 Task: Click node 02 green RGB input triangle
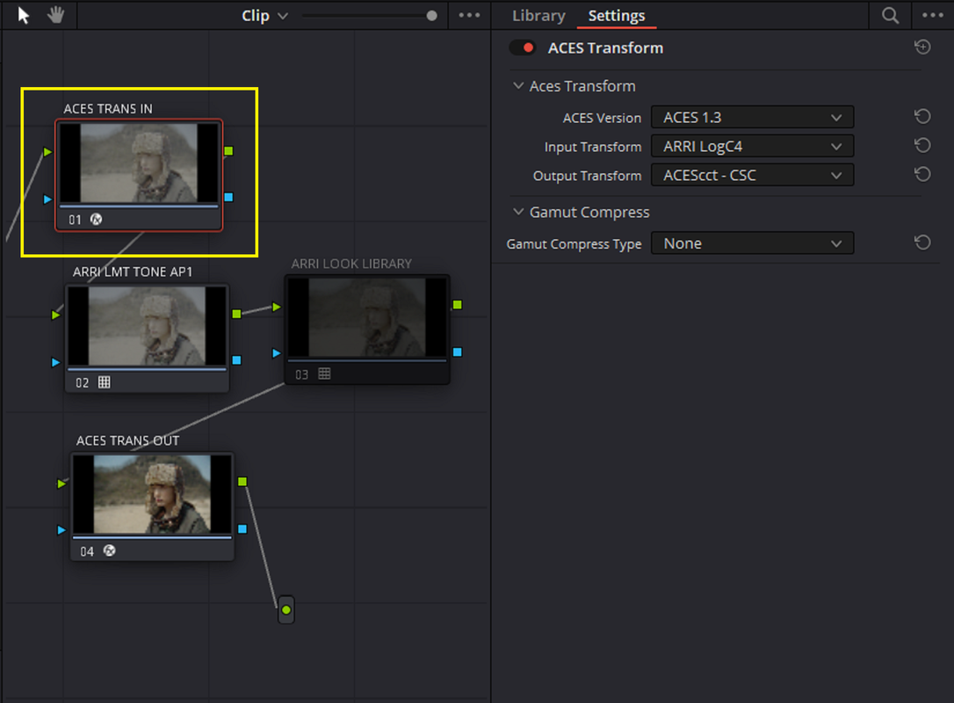pyautogui.click(x=56, y=315)
